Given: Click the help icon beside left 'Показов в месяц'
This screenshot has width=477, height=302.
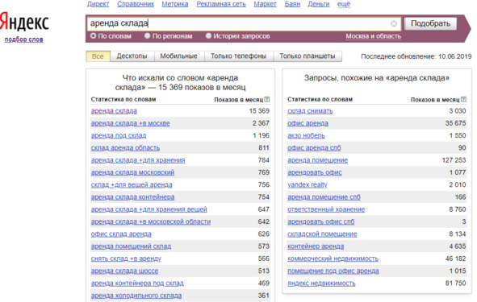Looking at the screenshot, I should coord(267,99).
